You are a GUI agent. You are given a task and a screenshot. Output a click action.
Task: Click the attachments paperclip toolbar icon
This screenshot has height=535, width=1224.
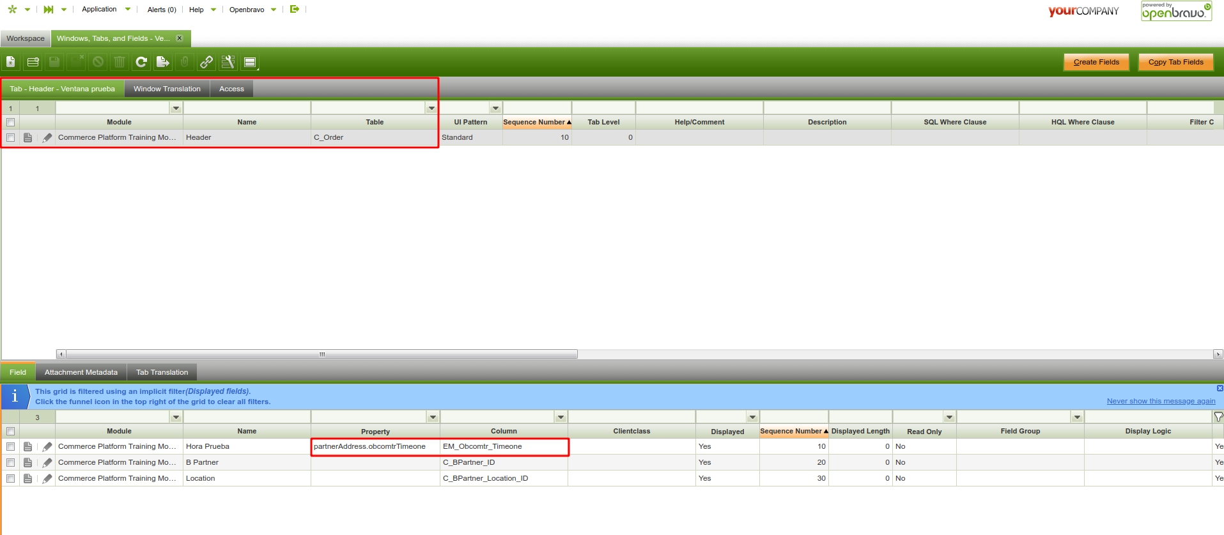click(x=185, y=62)
